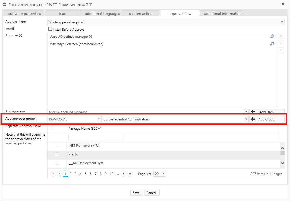Click the Package Name filter text box
The height and width of the screenshot is (201, 290).
(96, 137)
